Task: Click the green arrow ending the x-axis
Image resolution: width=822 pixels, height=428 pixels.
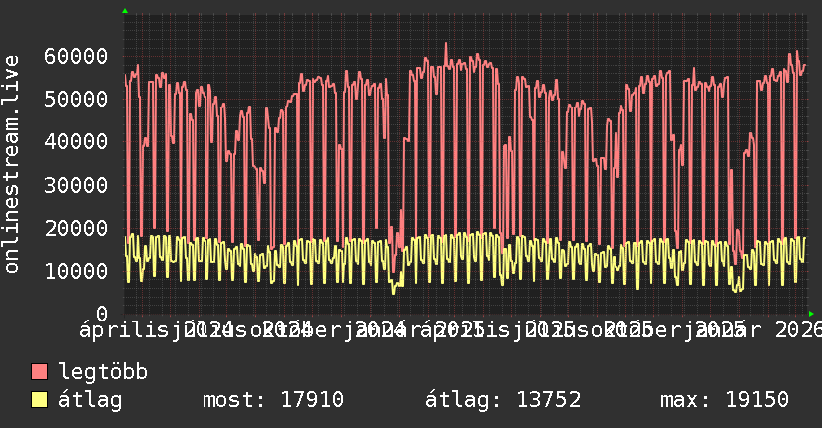Action: tap(811, 314)
